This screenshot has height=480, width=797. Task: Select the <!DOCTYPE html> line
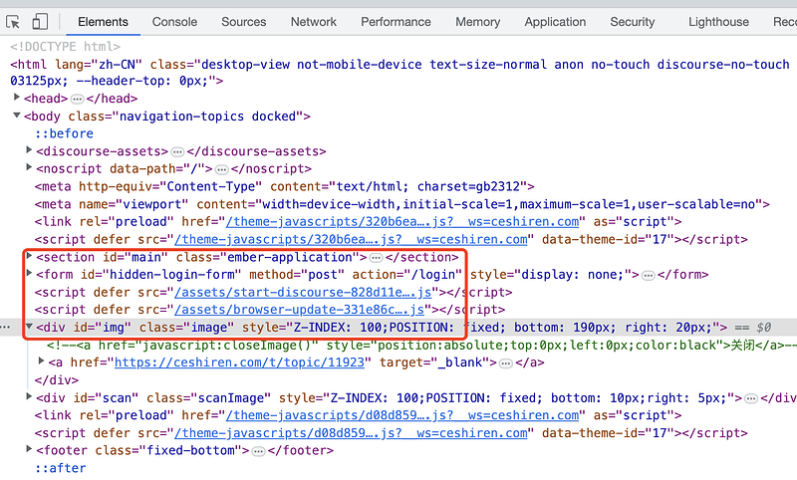click(65, 47)
